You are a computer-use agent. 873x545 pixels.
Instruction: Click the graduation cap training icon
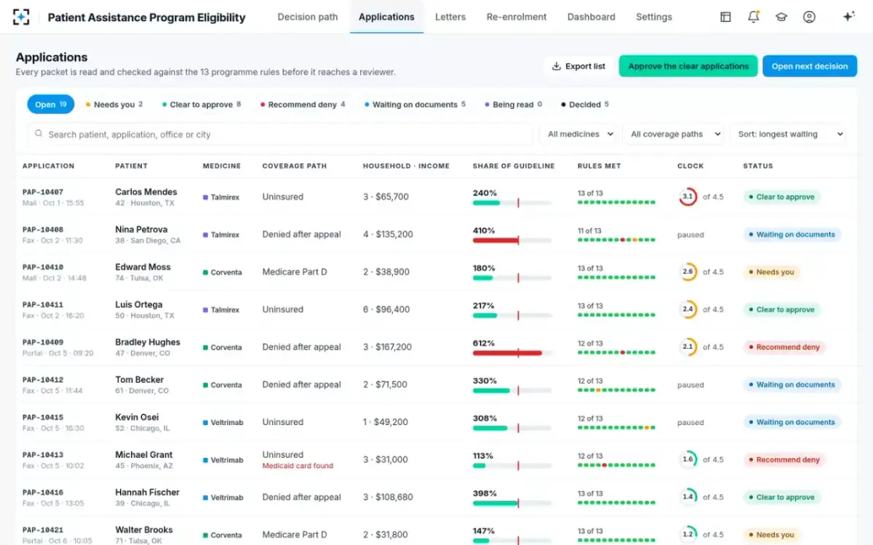pyautogui.click(x=781, y=17)
